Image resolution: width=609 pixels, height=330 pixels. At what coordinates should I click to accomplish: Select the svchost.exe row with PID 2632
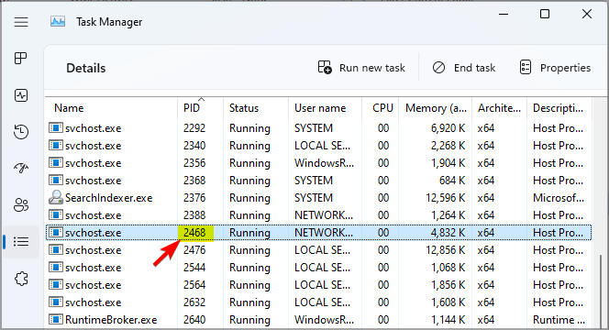318,302
